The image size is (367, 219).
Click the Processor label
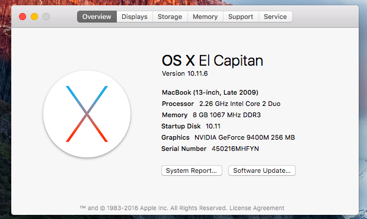[178, 104]
